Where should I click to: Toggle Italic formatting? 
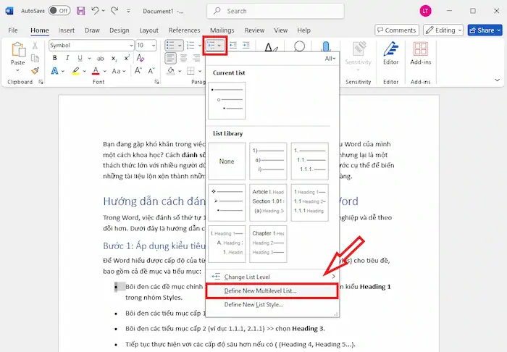(x=67, y=58)
